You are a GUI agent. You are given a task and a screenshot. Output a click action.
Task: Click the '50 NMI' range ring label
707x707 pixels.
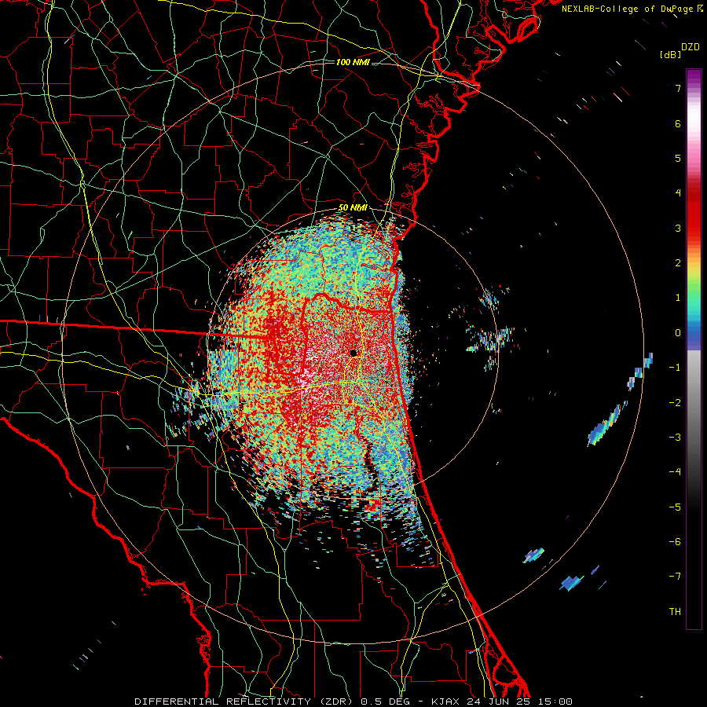pos(353,208)
